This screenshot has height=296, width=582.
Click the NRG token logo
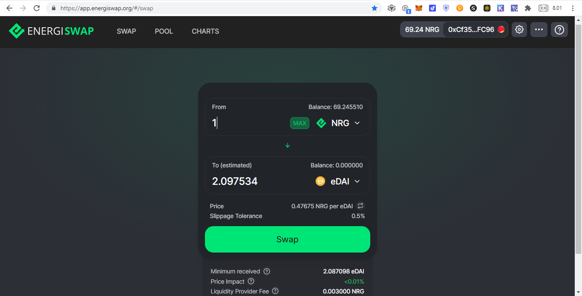pyautogui.click(x=321, y=123)
